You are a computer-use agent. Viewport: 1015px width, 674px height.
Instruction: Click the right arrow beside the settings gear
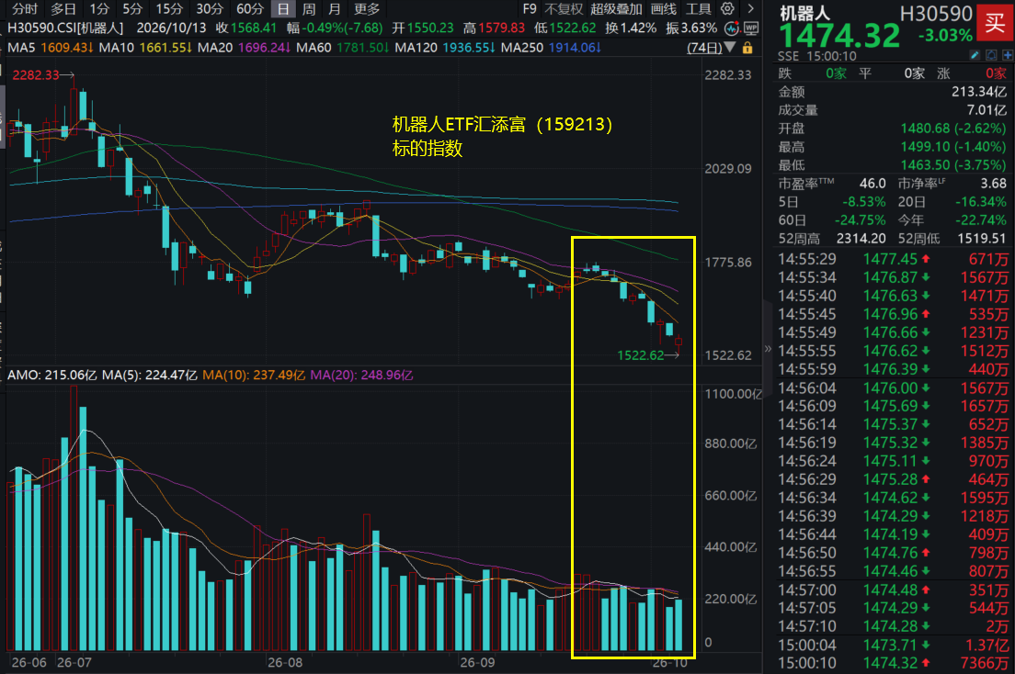(750, 9)
